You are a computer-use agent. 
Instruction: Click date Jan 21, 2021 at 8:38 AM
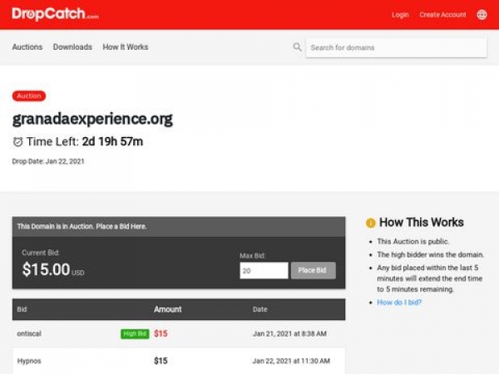point(289,333)
